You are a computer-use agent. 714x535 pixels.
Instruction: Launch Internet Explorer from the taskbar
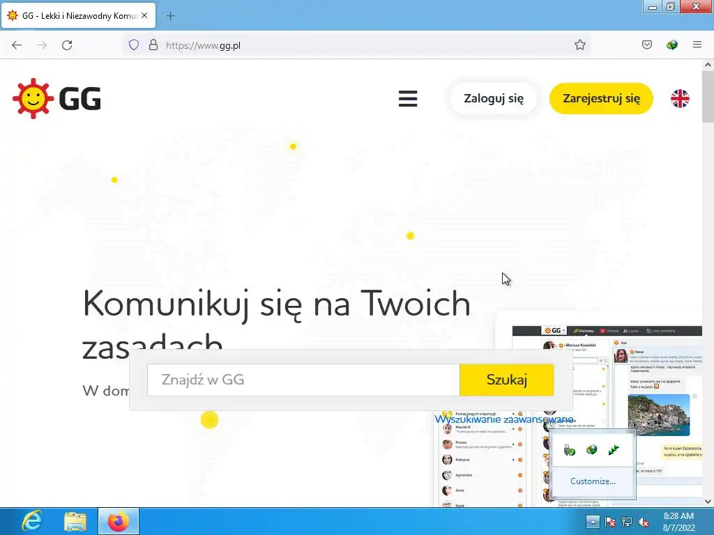(32, 521)
